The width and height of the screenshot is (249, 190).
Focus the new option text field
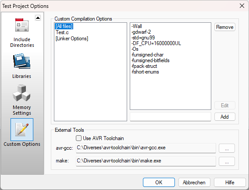[171, 117]
